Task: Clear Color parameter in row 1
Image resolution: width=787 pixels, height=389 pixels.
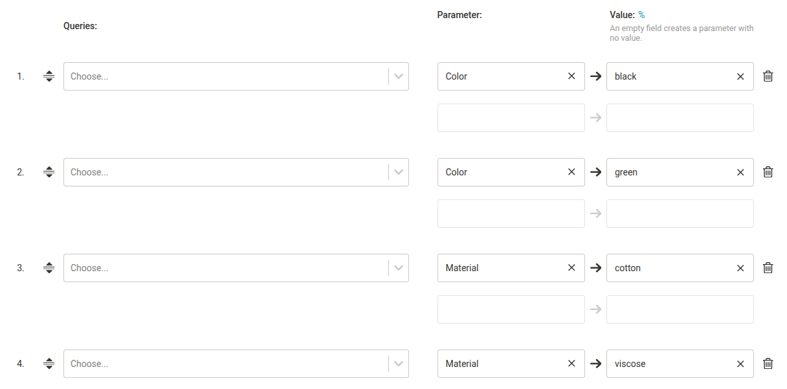Action: click(571, 76)
